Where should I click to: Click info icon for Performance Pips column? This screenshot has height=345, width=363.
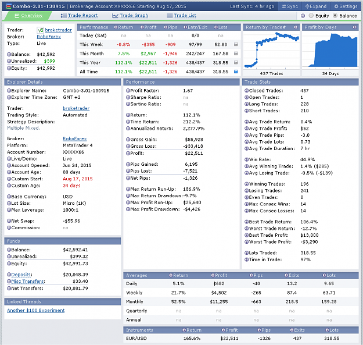[166, 27]
